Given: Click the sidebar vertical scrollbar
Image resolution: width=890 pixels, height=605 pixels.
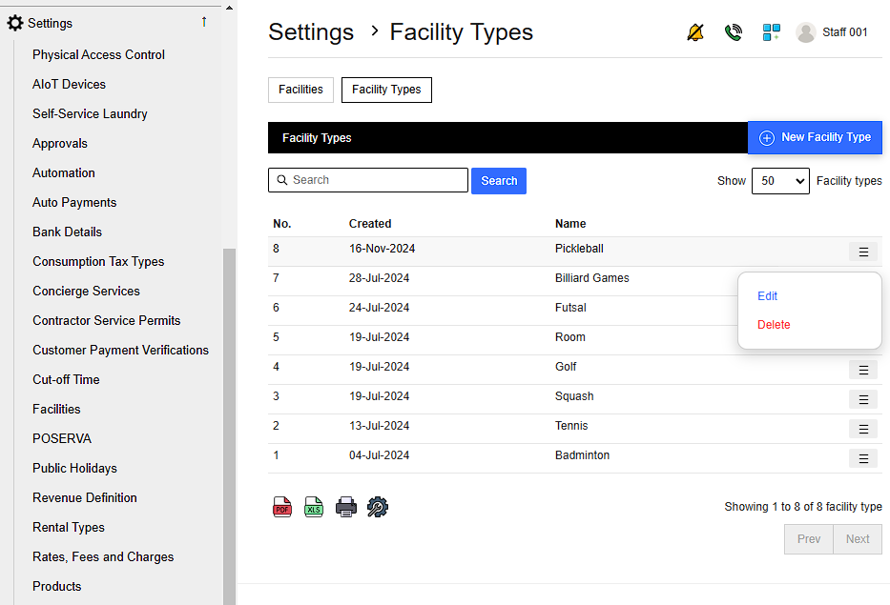Looking at the screenshot, I should [229, 419].
